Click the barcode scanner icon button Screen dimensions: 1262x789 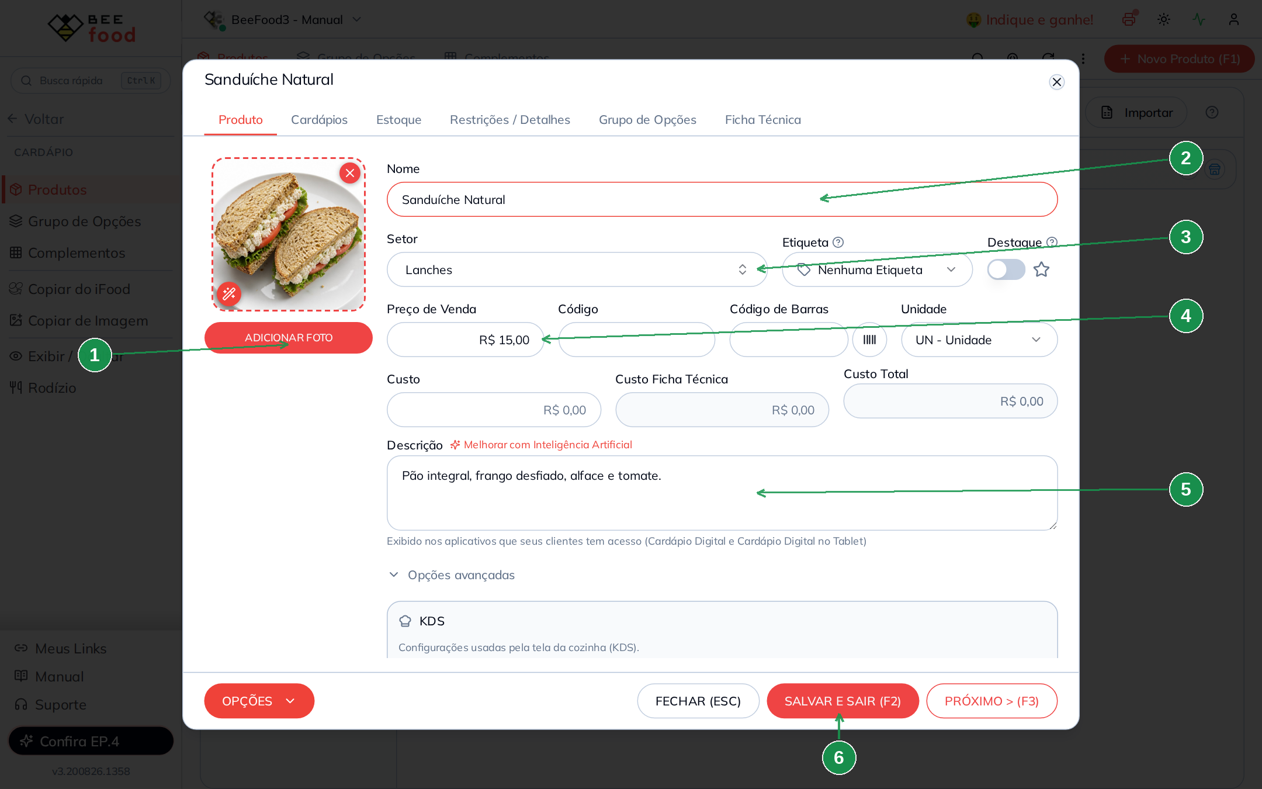pyautogui.click(x=869, y=340)
